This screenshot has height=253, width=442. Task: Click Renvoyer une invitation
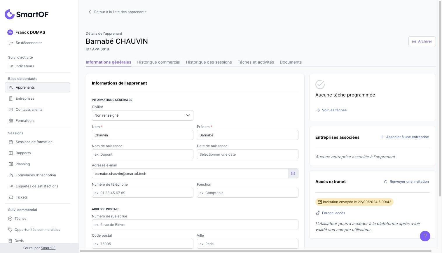(406, 182)
